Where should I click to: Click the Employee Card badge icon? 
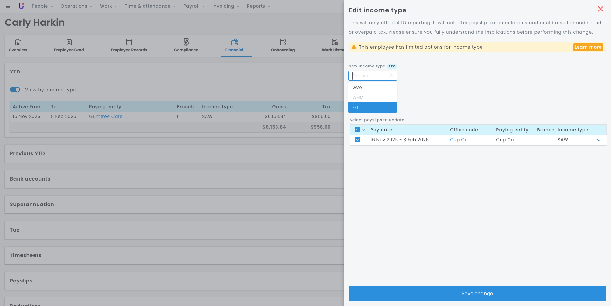[69, 42]
